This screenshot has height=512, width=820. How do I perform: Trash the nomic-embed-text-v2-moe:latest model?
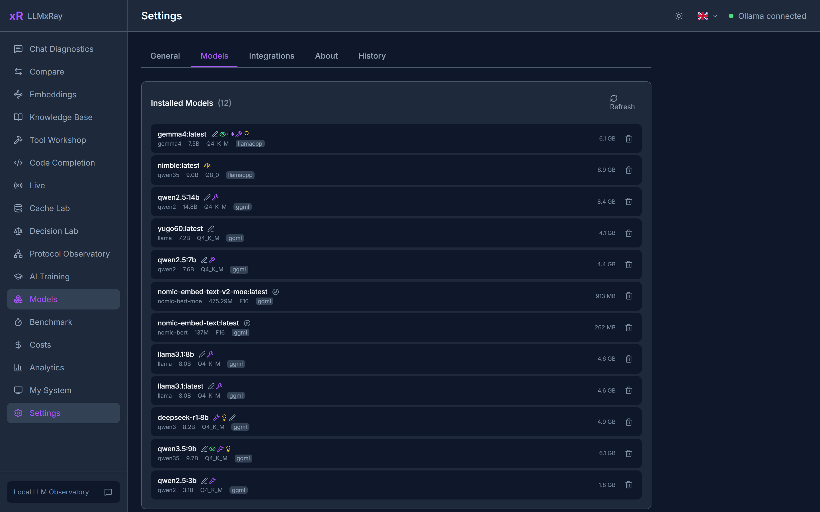click(628, 296)
